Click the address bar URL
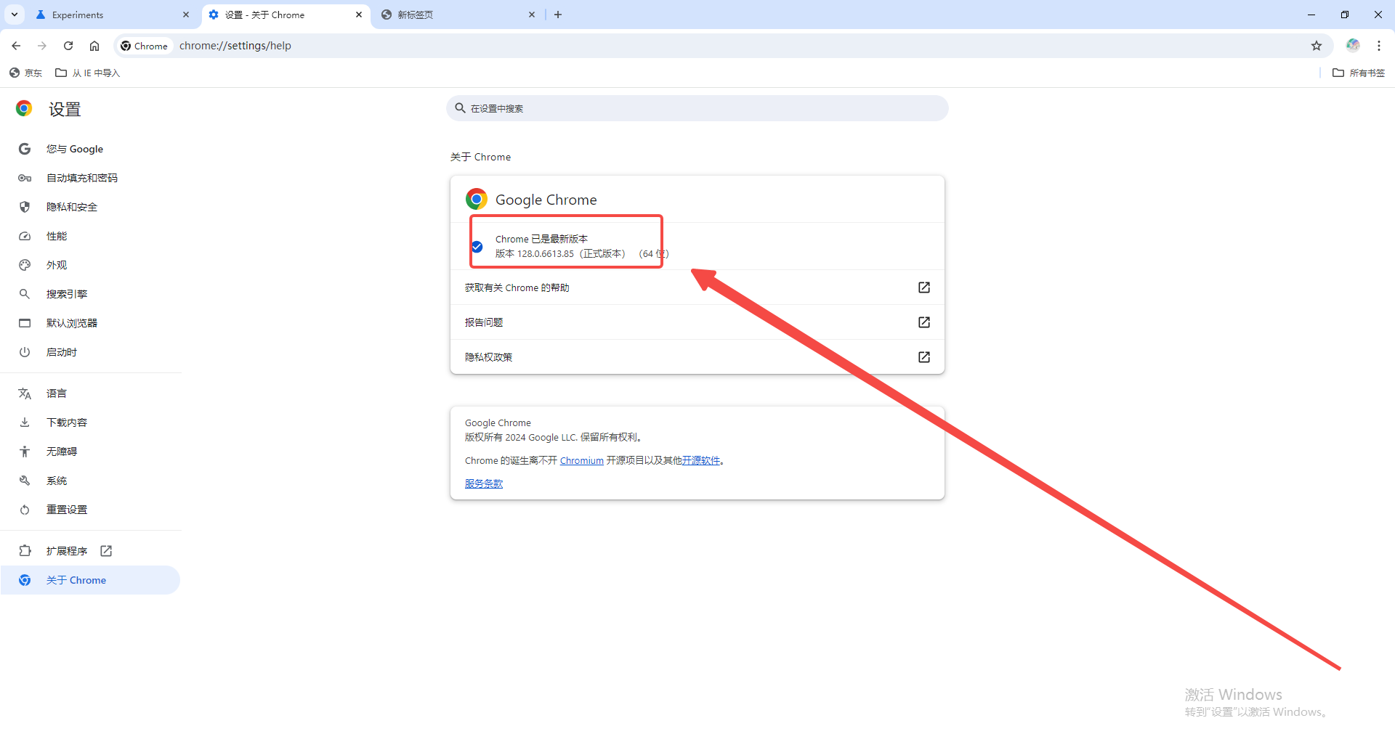This screenshot has width=1395, height=755. tap(235, 46)
